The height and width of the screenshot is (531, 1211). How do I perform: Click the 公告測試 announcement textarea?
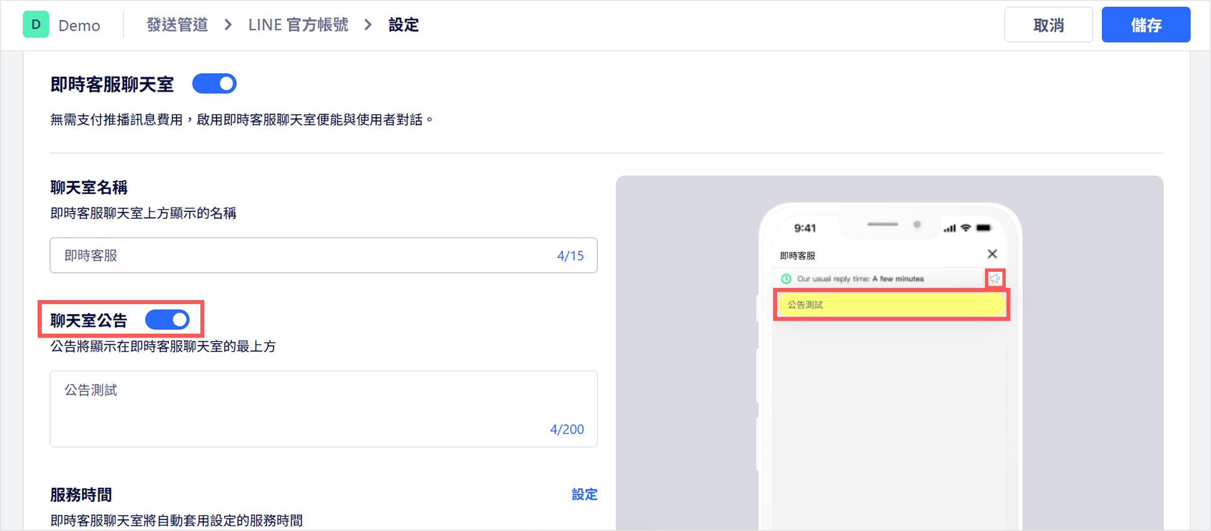324,409
